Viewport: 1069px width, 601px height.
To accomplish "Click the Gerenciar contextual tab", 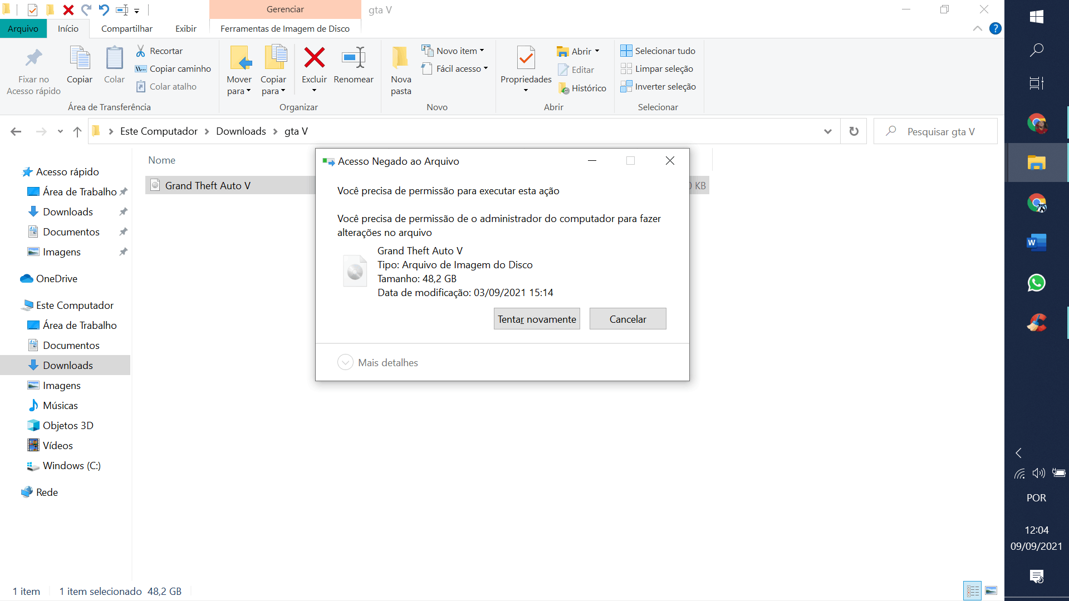I will click(285, 9).
